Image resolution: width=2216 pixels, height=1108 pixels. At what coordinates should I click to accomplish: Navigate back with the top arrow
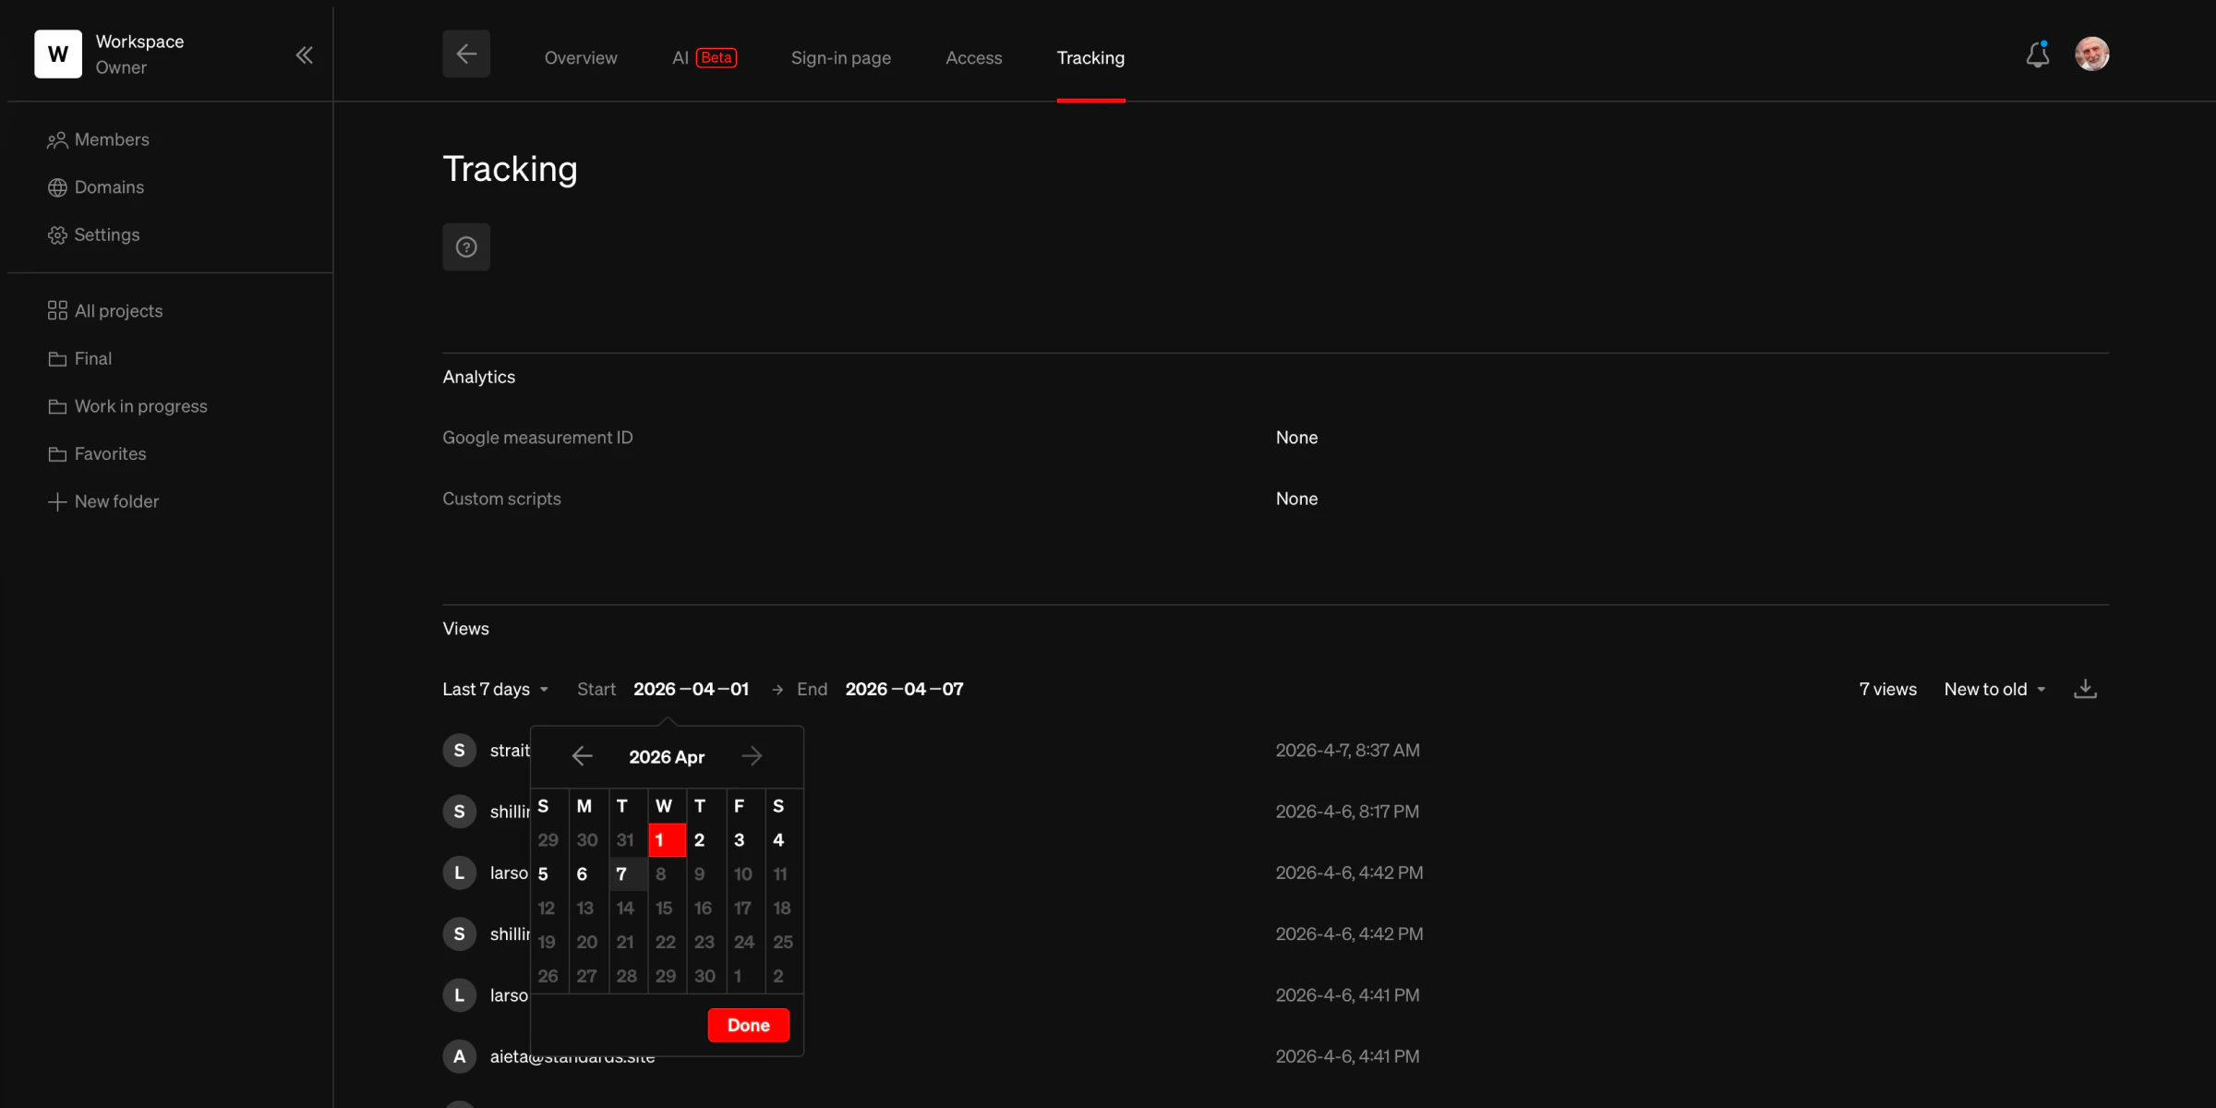click(x=465, y=54)
